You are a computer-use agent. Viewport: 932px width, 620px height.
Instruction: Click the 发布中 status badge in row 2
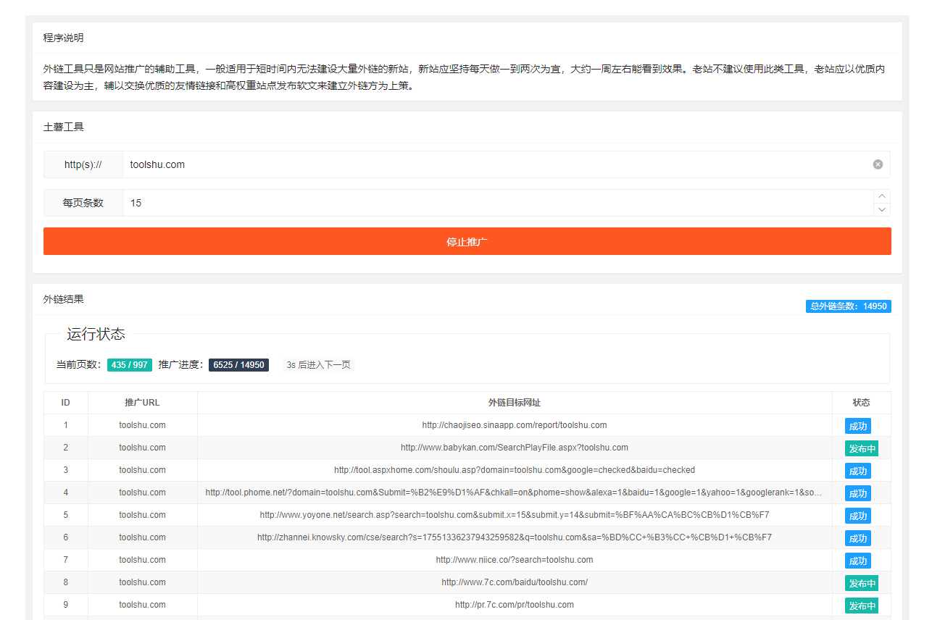click(x=862, y=448)
